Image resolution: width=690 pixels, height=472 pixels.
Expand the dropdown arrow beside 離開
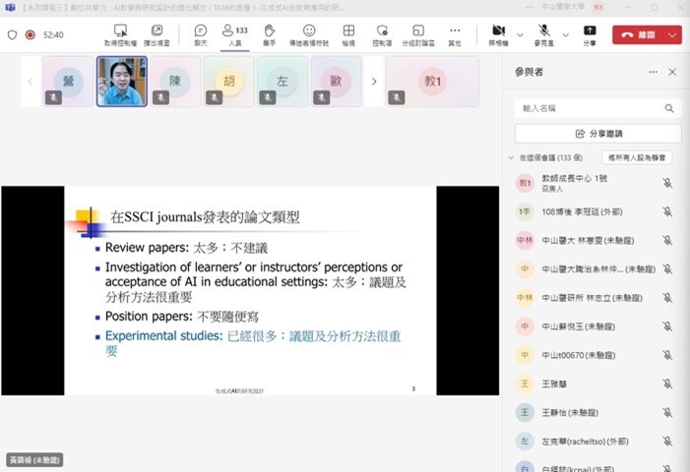[x=672, y=34]
